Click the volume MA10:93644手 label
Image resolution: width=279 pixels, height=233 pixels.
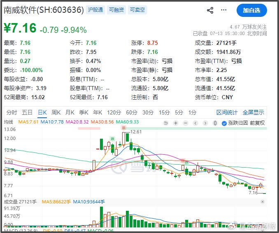[x=89, y=202]
